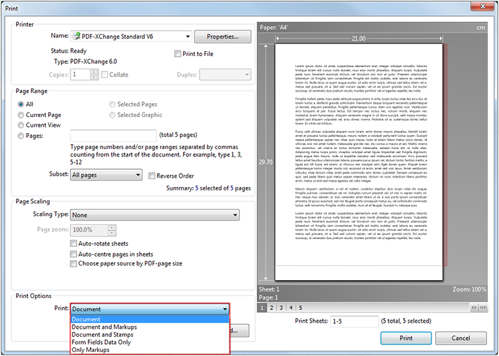Go to preview sheet 4 tab
This screenshot has width=499, height=356.
291,307
